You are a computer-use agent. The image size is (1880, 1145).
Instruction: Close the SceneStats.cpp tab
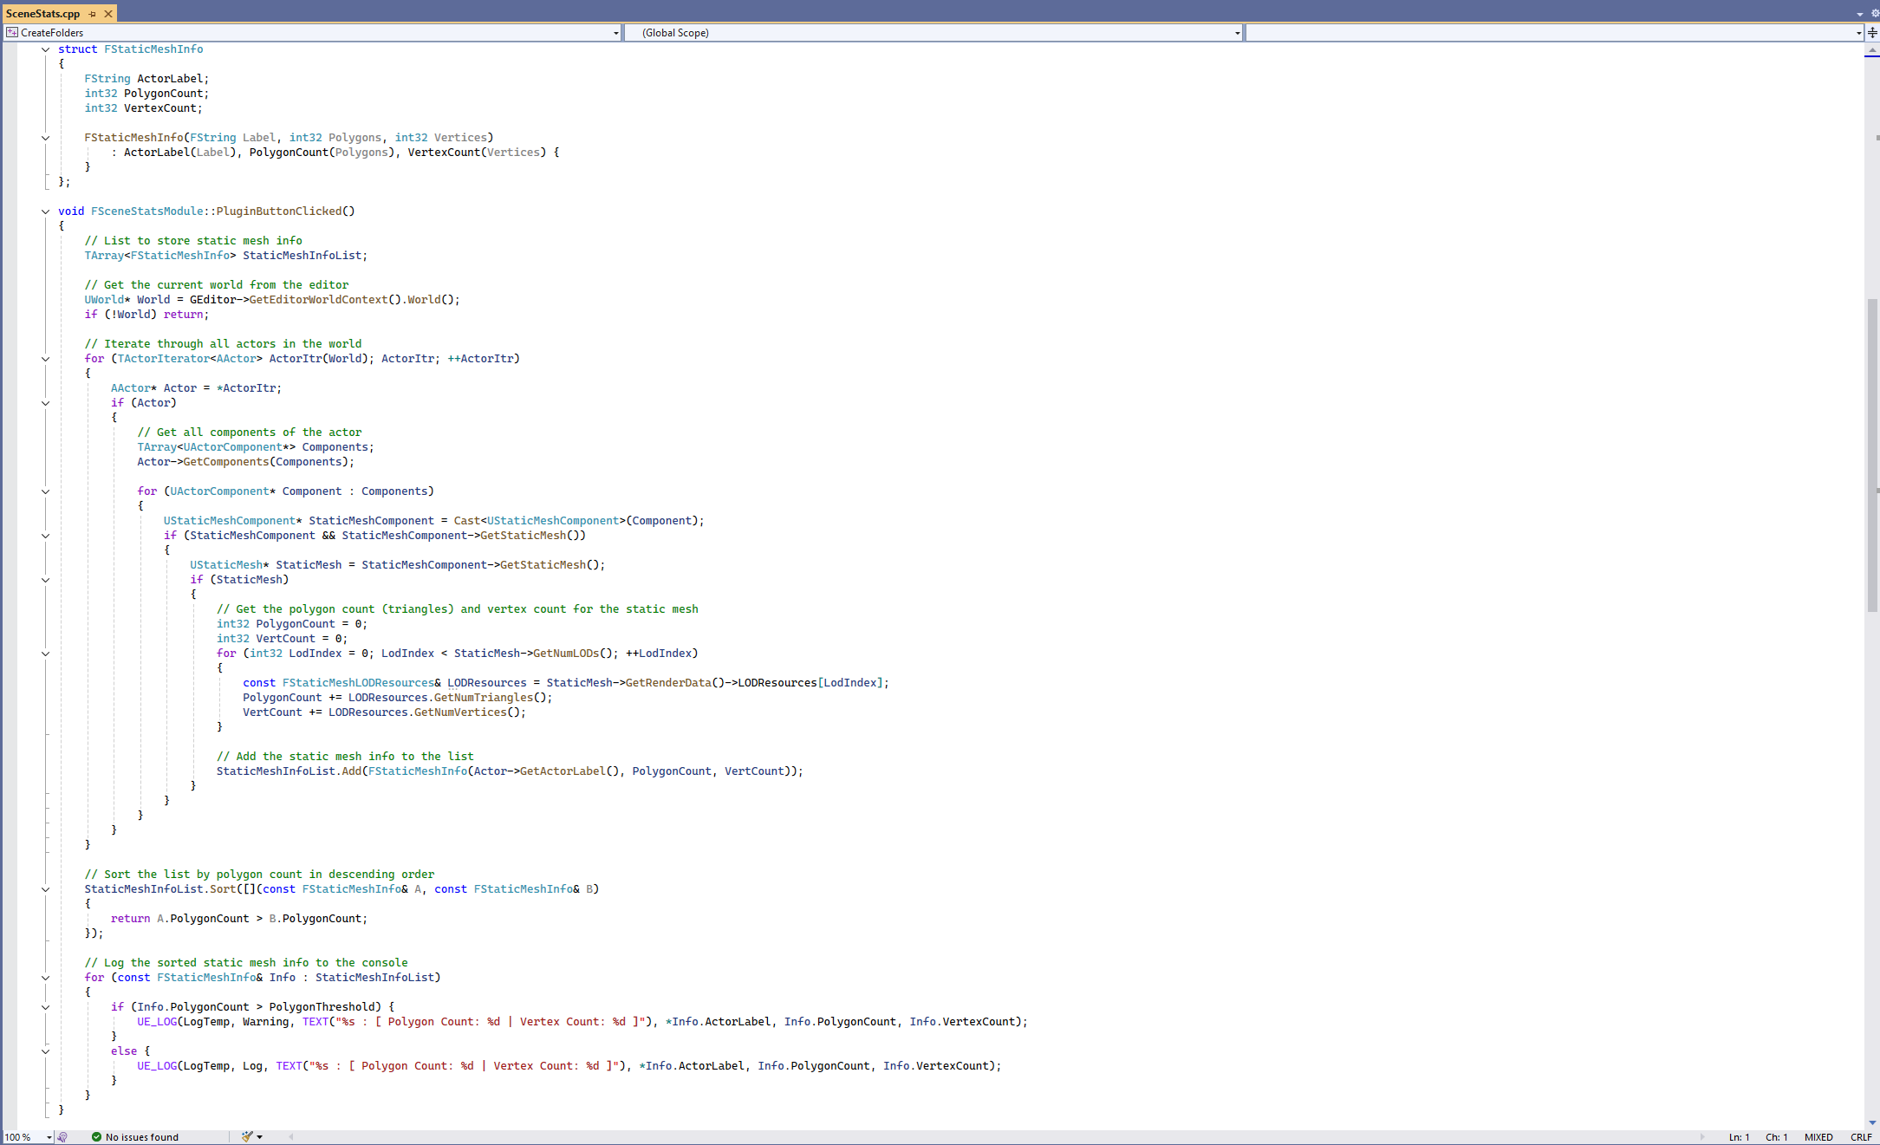pyautogui.click(x=108, y=14)
